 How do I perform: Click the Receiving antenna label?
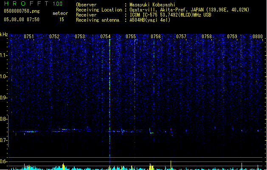98,20
